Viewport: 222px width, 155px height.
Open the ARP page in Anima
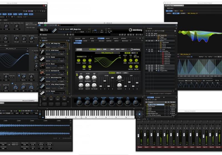[123, 49]
